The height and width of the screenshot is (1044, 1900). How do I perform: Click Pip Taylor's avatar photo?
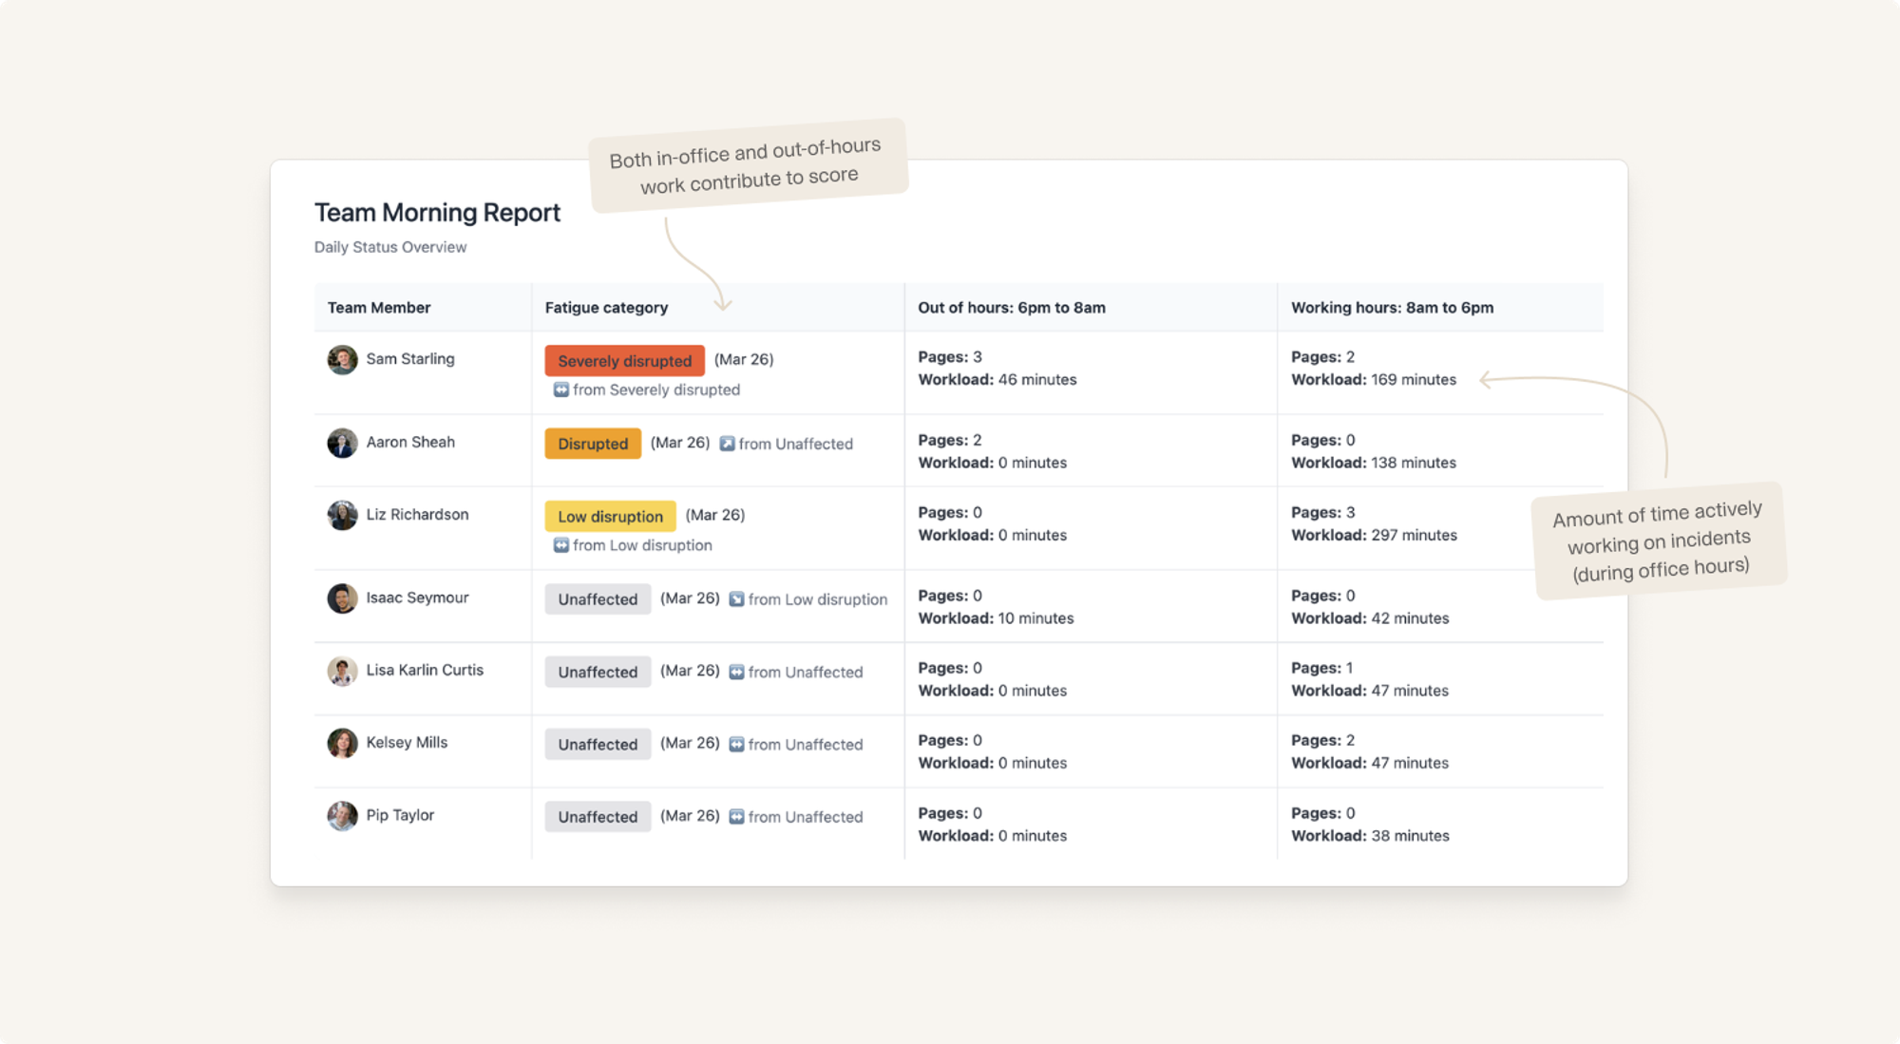point(342,816)
